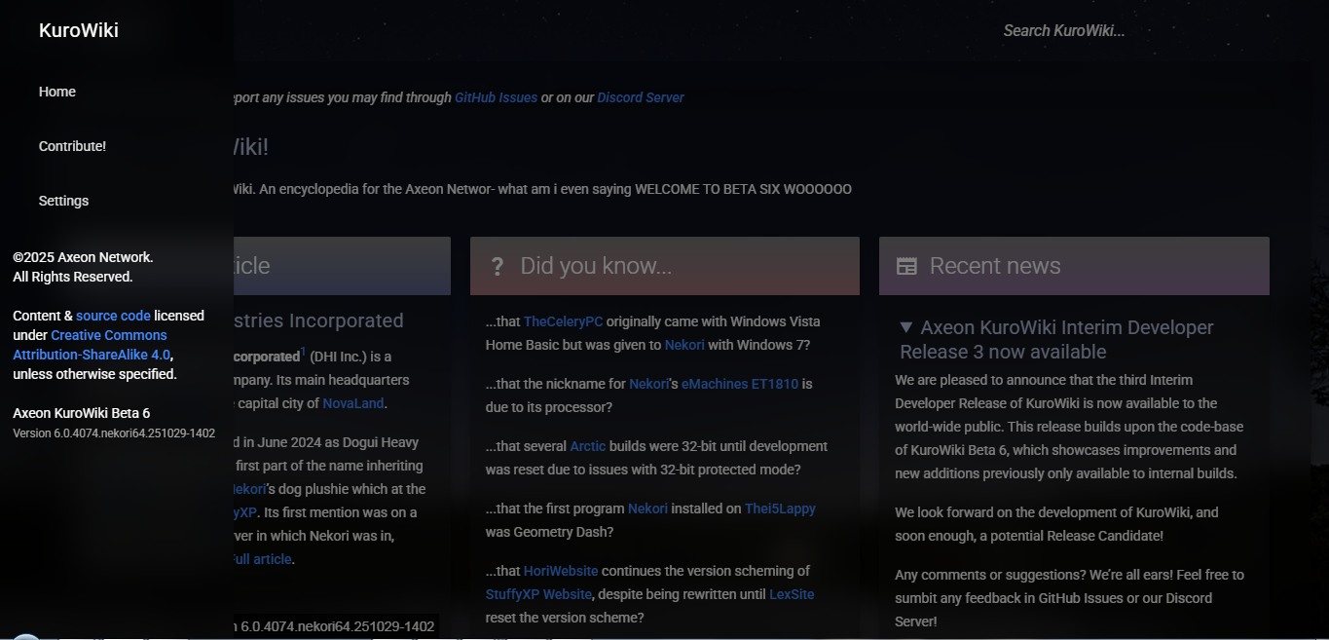Click the question mark icon beside Did you know
Screen dimensions: 1329x640
pos(497,266)
